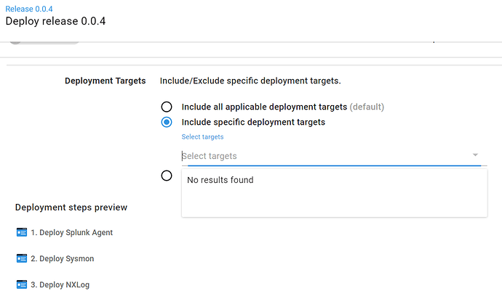Viewport: 502px width, 304px height.
Task: Click the Deploy Sysmon step icon
Action: 21,258
